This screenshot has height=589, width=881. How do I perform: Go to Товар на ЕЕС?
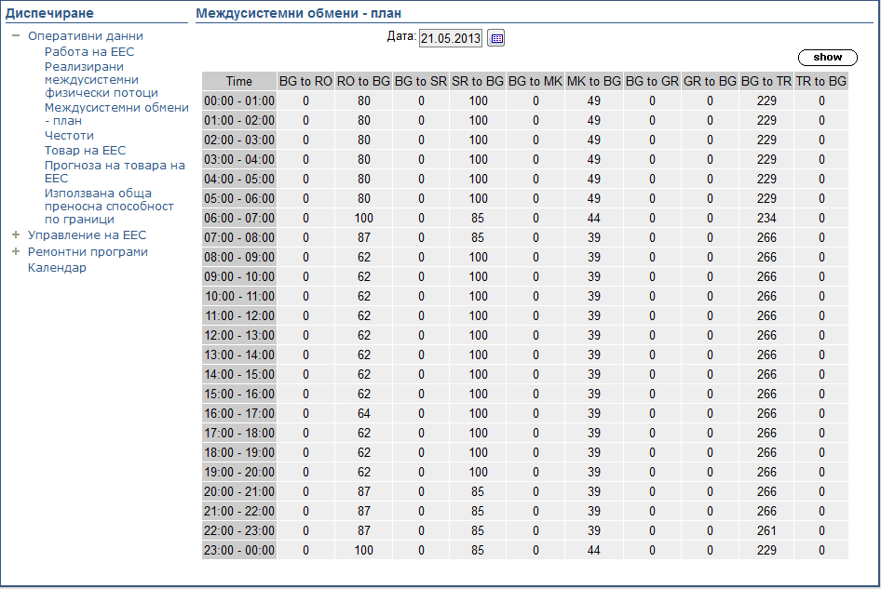coord(85,151)
